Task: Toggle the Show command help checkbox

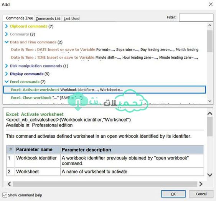Action: (x=5, y=195)
